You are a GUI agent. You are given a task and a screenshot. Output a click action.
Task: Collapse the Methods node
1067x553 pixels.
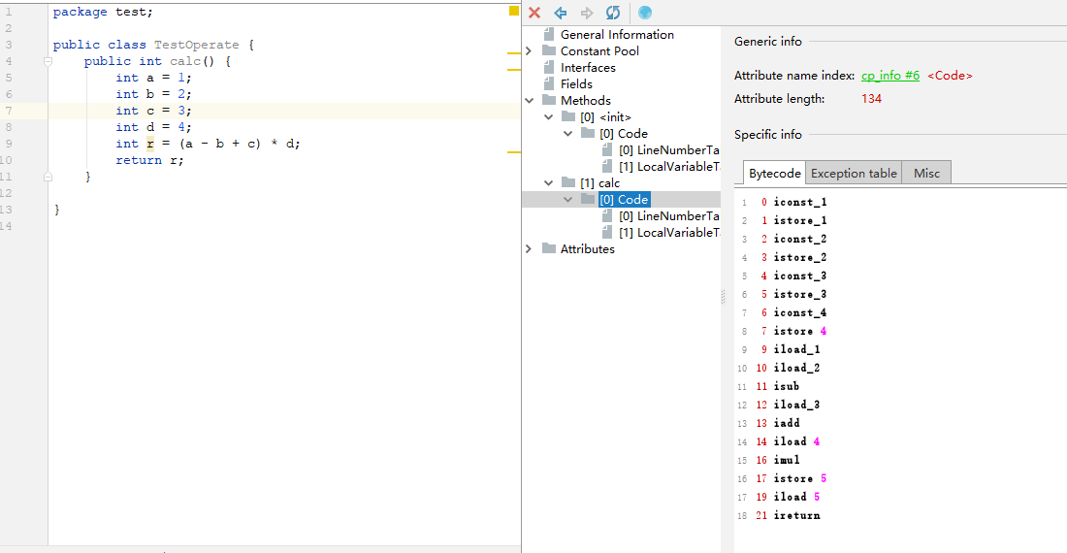tap(529, 100)
